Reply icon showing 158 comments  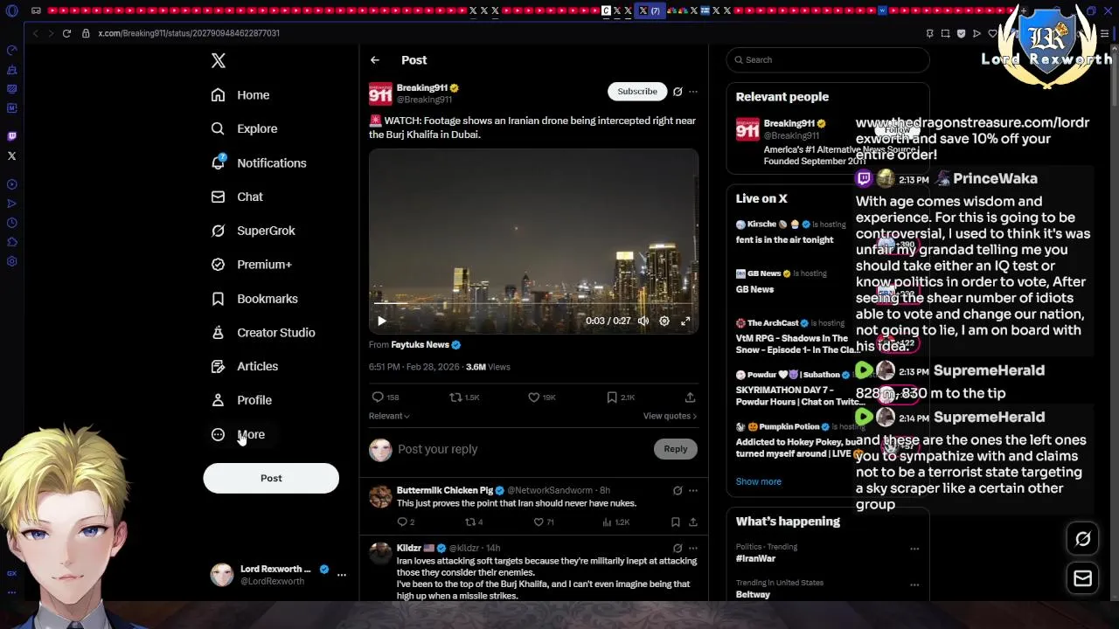[x=386, y=397]
